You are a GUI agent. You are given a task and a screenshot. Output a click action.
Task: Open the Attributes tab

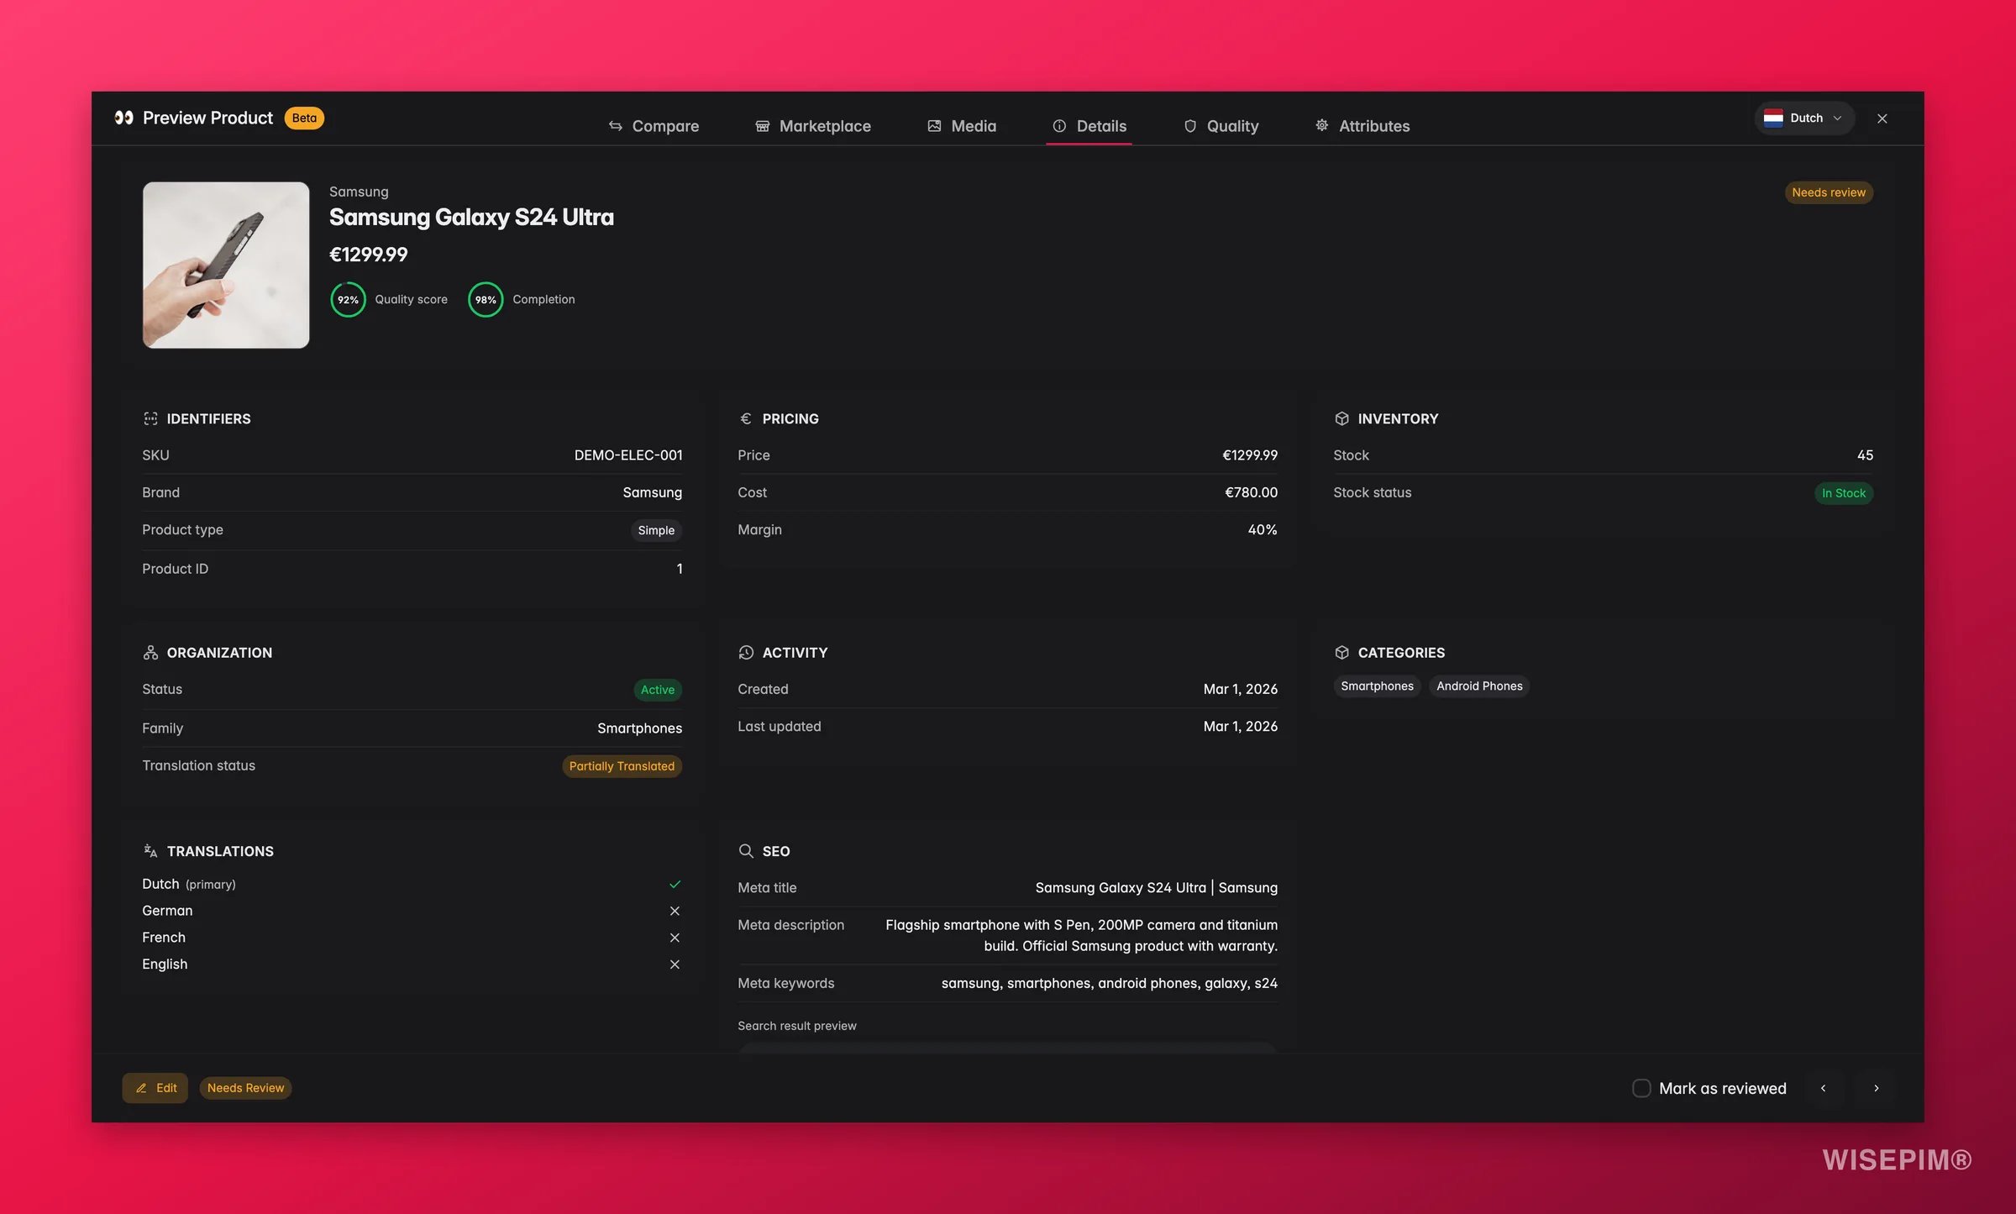[x=1362, y=126]
